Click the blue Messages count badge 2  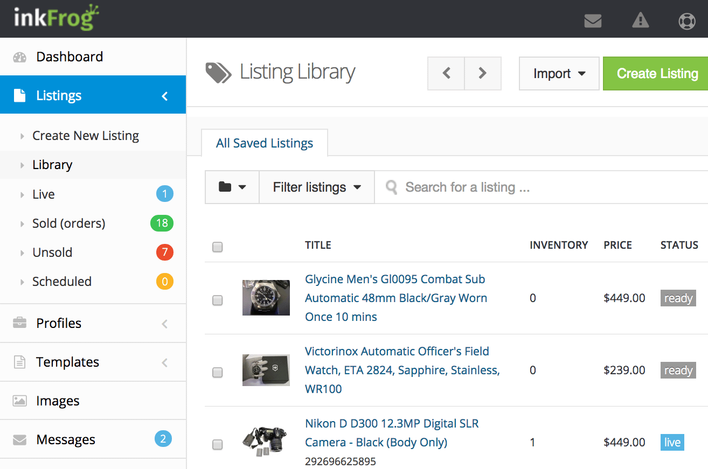point(163,439)
